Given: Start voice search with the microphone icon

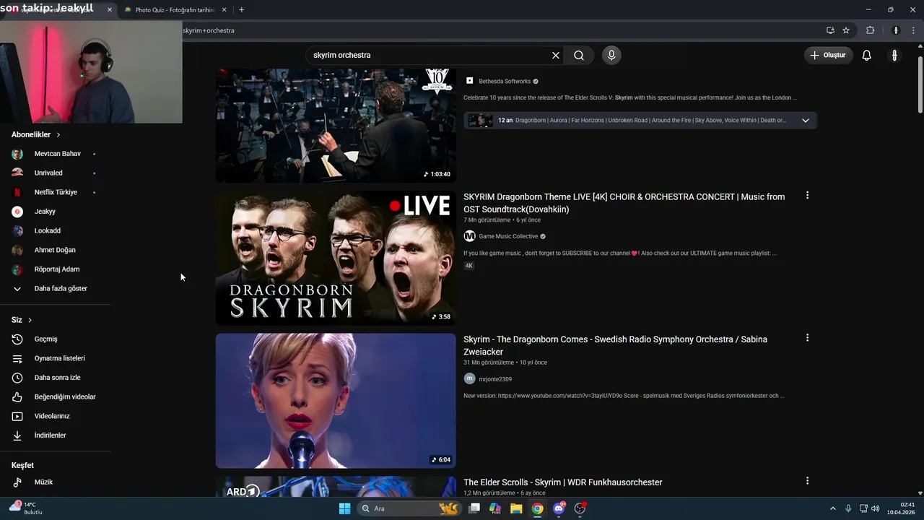Looking at the screenshot, I should [x=611, y=55].
